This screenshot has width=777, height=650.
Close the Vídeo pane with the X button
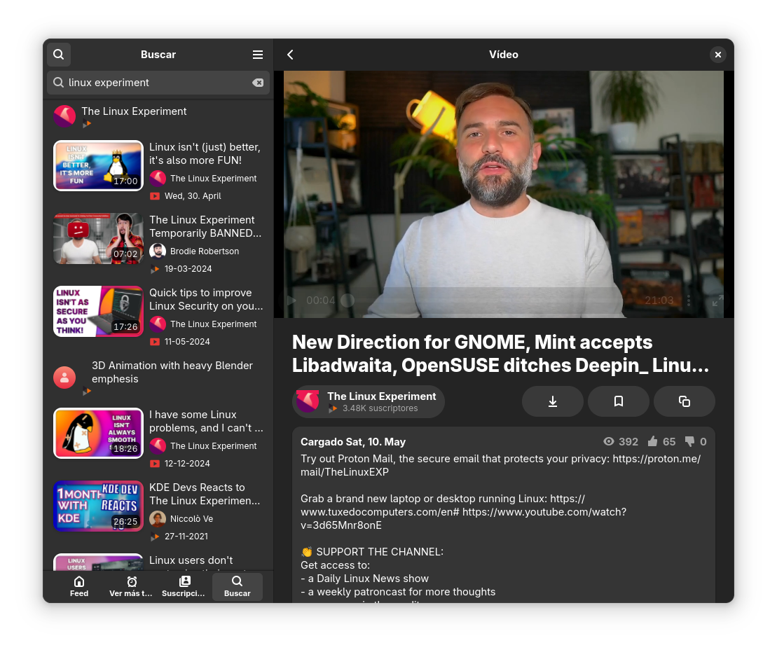point(717,55)
